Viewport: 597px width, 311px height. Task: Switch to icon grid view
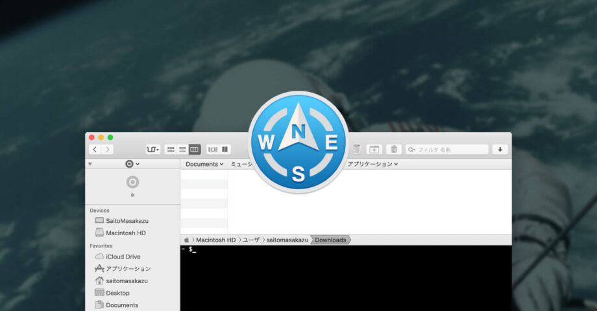171,150
